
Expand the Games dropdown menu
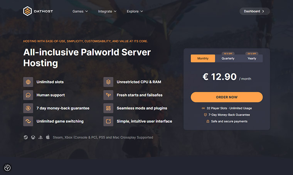[80, 12]
